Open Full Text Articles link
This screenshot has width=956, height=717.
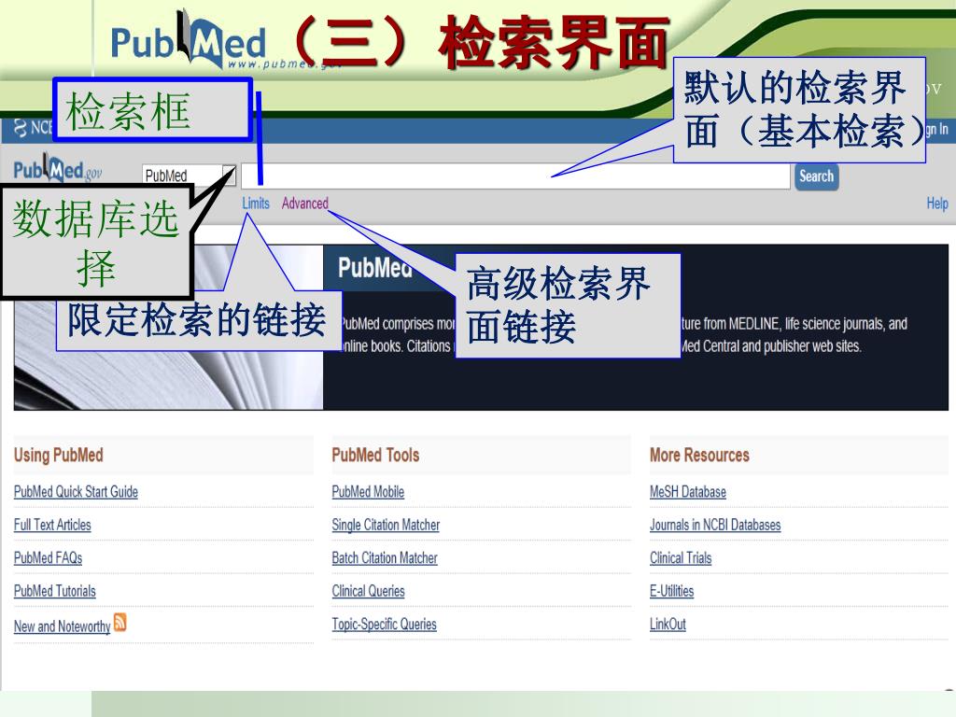pos(52,525)
